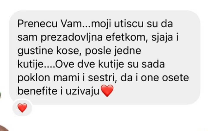This screenshot has width=208, height=131.
Task: Click the word "Prenecu" in the message
Action: click(37, 24)
